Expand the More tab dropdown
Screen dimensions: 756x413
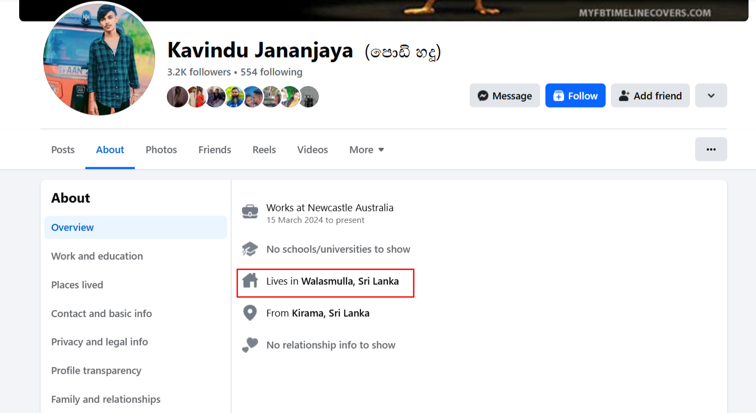pyautogui.click(x=367, y=150)
